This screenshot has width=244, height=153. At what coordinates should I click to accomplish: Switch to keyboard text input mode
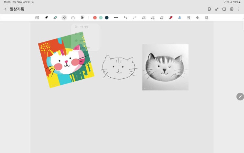pyautogui.click(x=37, y=18)
